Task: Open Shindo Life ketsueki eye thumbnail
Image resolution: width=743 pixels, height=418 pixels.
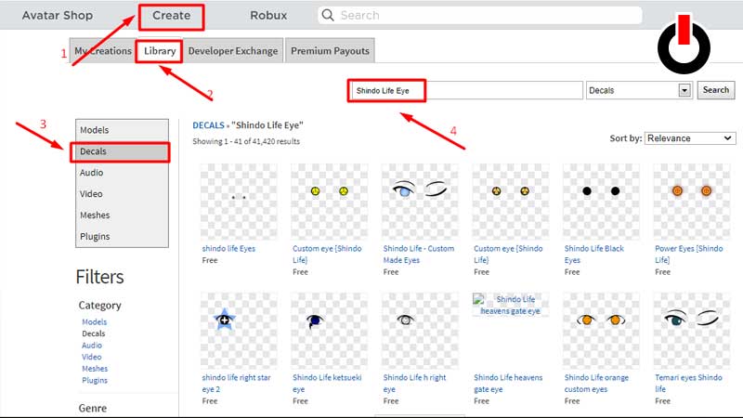Action: click(330, 331)
